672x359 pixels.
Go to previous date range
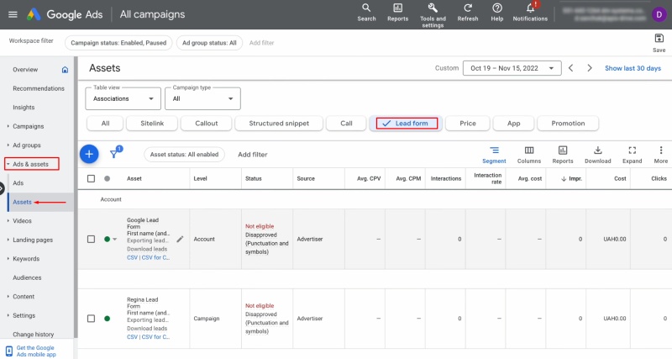pyautogui.click(x=571, y=68)
